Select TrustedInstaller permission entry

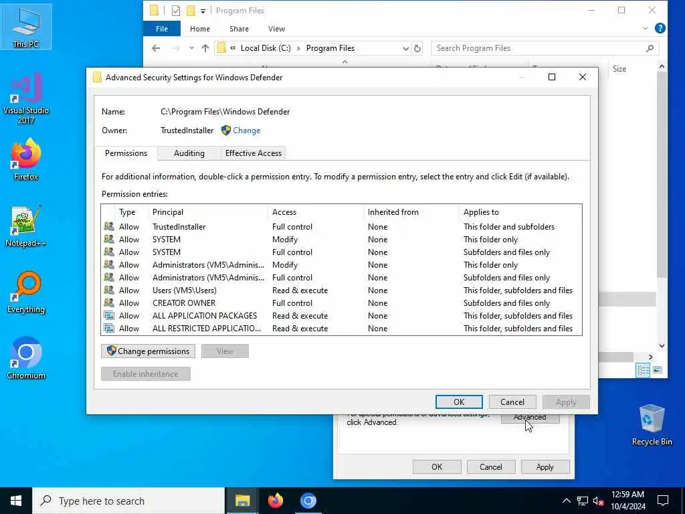341,227
